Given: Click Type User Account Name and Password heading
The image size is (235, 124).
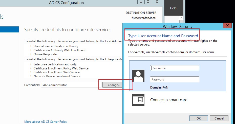Looking at the screenshot, I should 163,36.
